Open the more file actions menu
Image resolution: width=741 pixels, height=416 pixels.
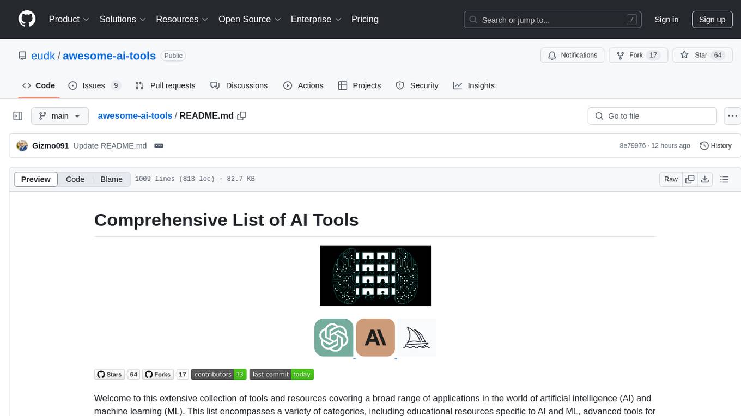[x=733, y=116]
